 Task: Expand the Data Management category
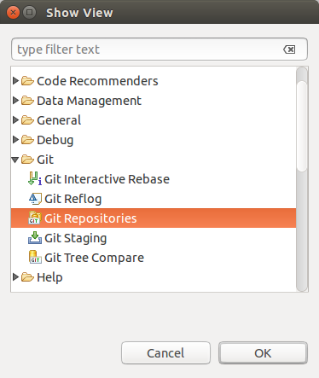[15, 101]
